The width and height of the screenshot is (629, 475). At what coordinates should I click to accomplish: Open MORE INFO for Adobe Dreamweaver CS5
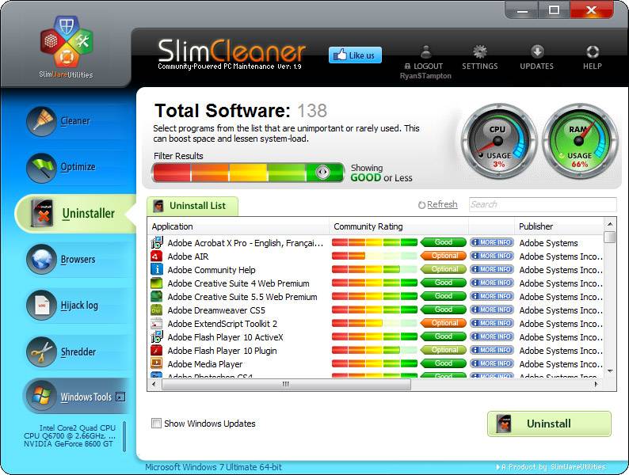(492, 310)
